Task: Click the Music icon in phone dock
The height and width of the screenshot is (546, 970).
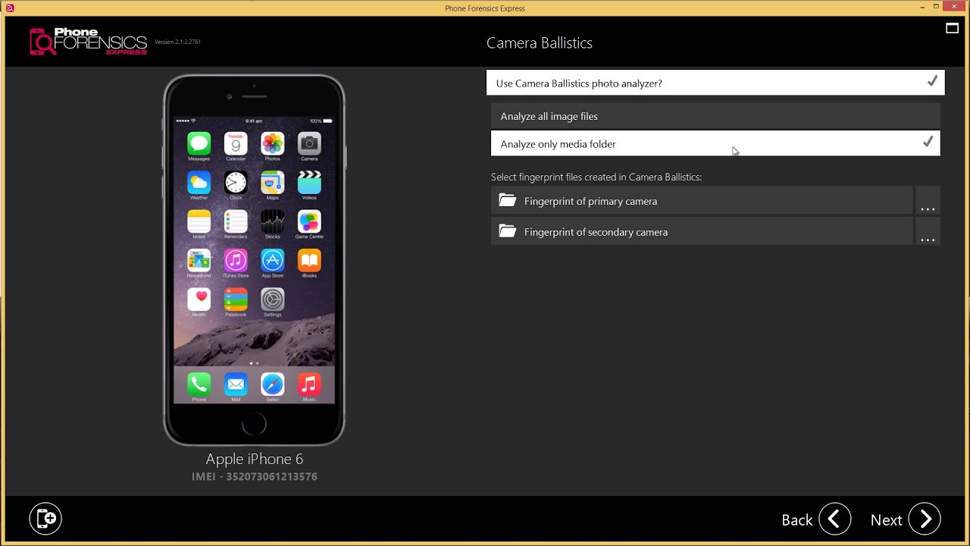Action: pos(309,384)
